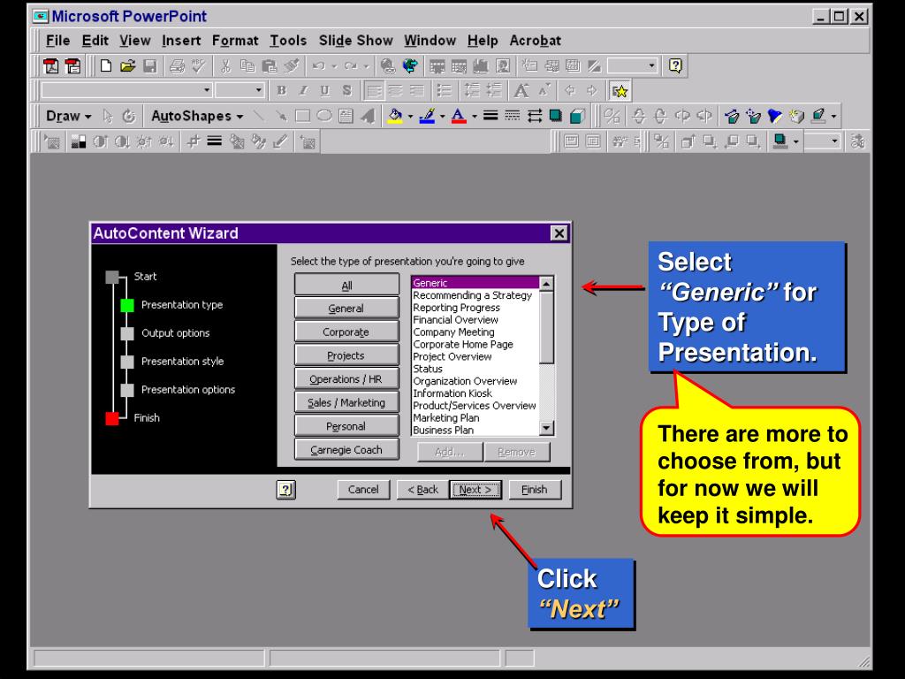Viewport: 905px width, 679px height.
Task: Click the Select Objects pointer tool
Action: (107, 116)
